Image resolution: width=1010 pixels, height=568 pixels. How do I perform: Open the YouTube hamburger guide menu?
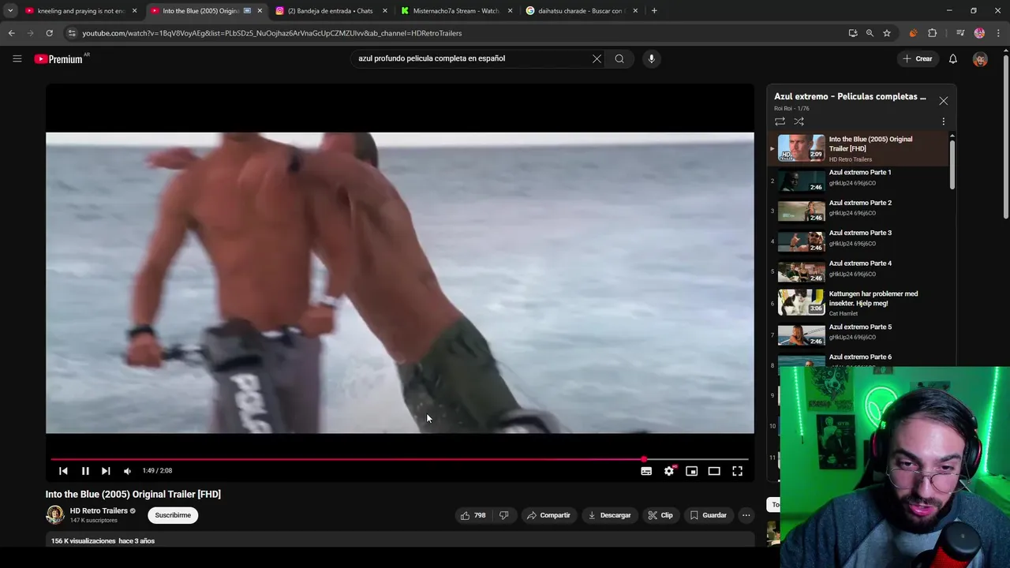(17, 58)
